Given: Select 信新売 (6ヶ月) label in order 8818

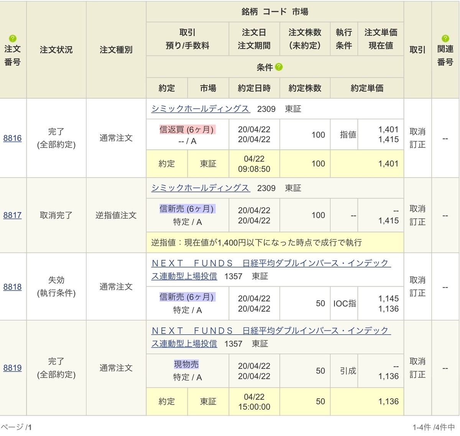Looking at the screenshot, I should point(187,297).
